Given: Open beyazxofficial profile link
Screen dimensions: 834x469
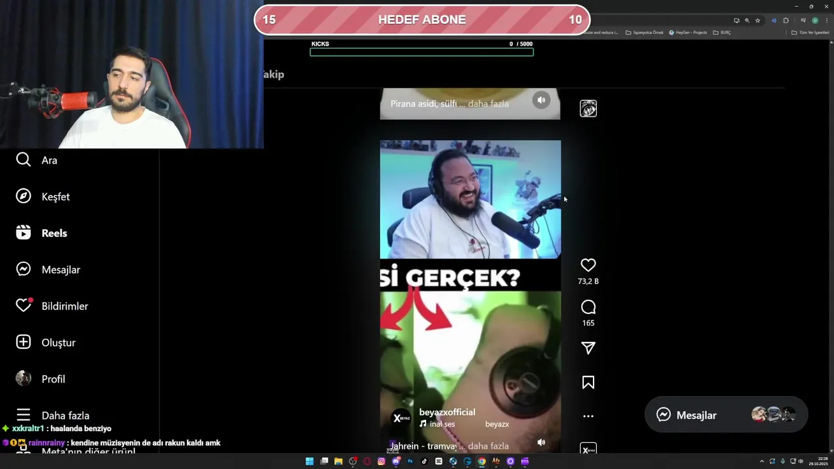Looking at the screenshot, I should [x=447, y=412].
